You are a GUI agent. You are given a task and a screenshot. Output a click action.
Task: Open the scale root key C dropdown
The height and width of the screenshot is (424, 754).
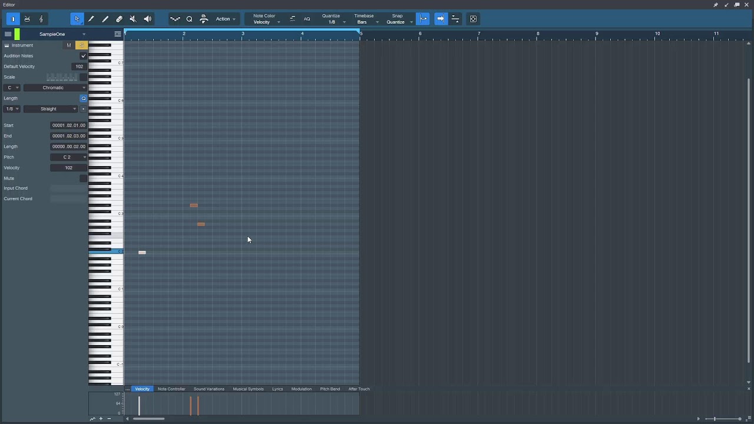coord(12,88)
